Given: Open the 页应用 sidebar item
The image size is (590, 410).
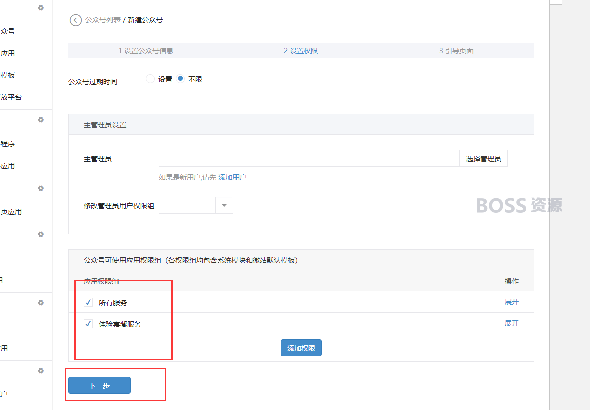Looking at the screenshot, I should [11, 212].
